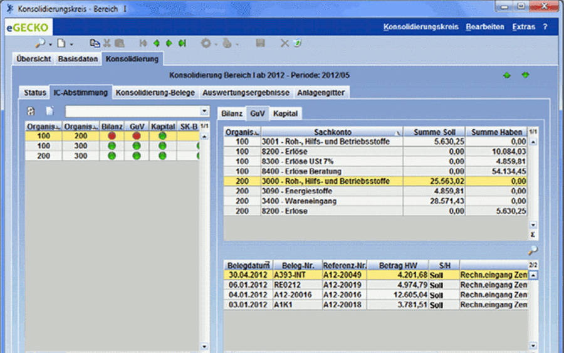This screenshot has width=564, height=353.
Task: Open the Konsolidierung-Belege tab
Action: click(155, 92)
